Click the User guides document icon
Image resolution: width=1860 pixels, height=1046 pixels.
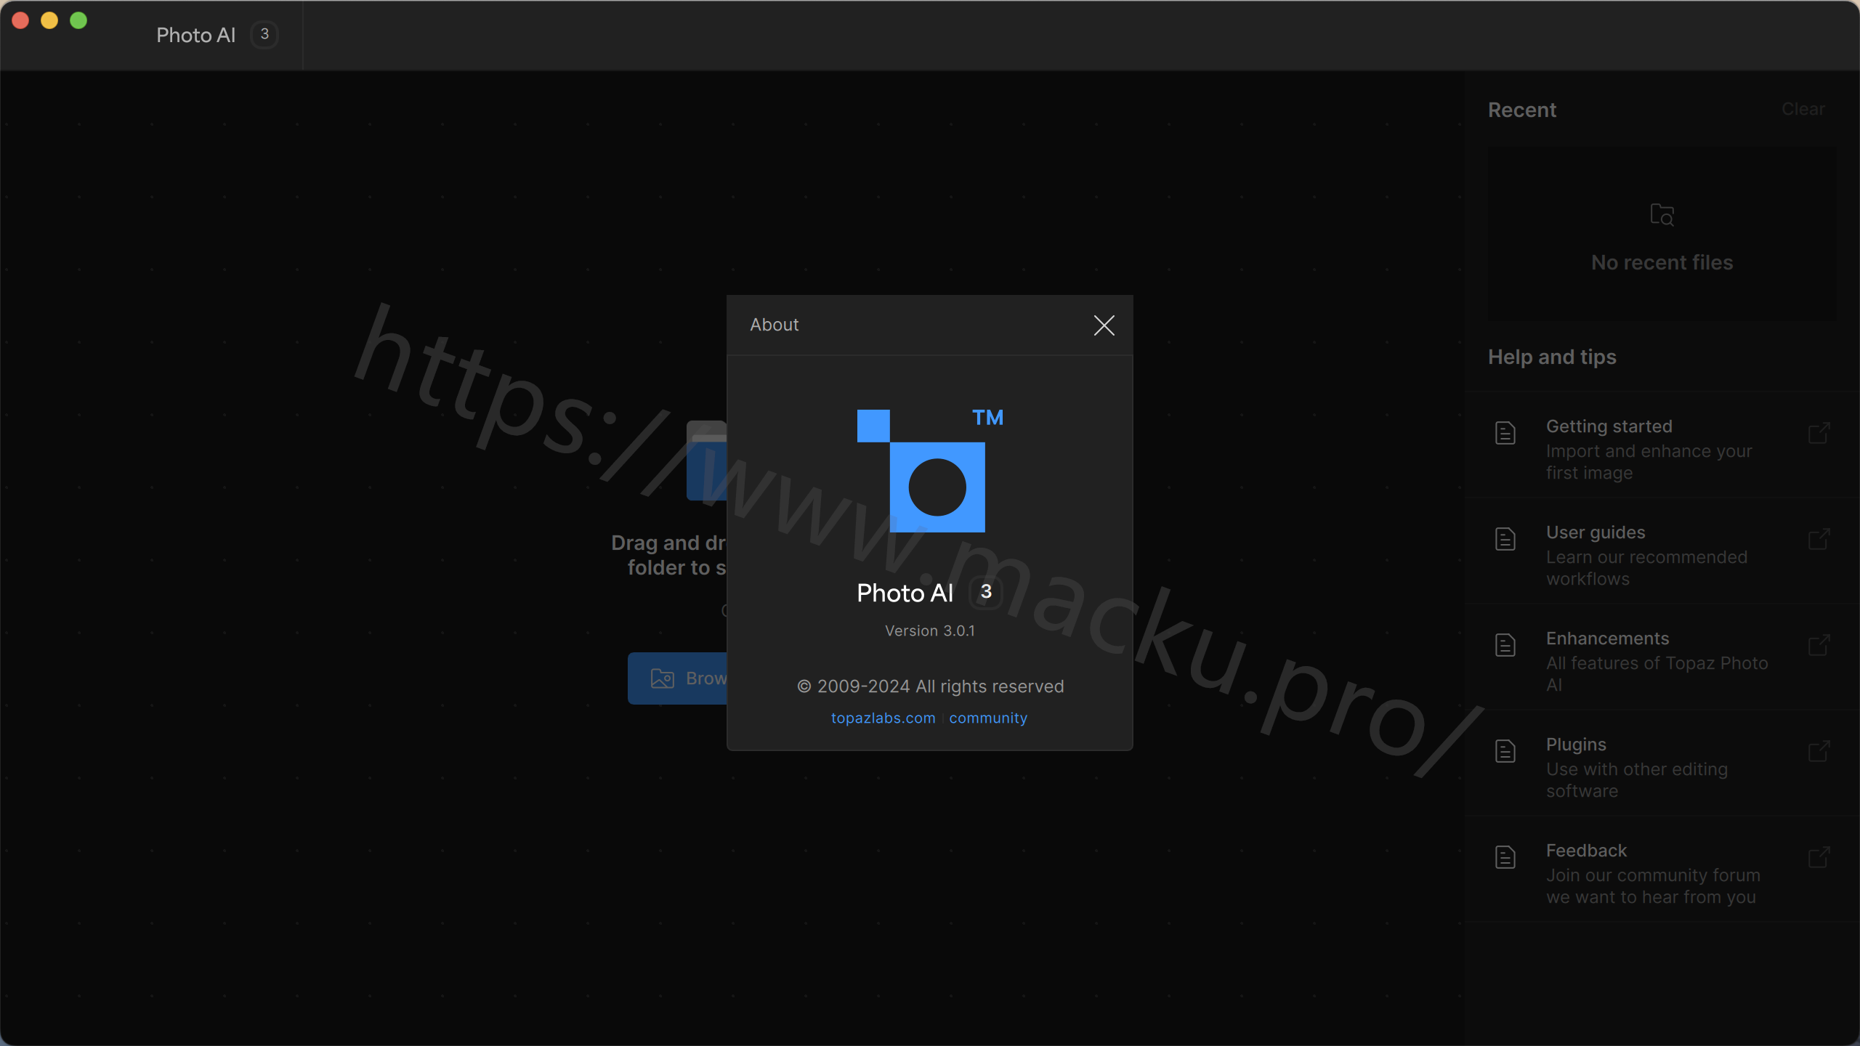click(1505, 539)
